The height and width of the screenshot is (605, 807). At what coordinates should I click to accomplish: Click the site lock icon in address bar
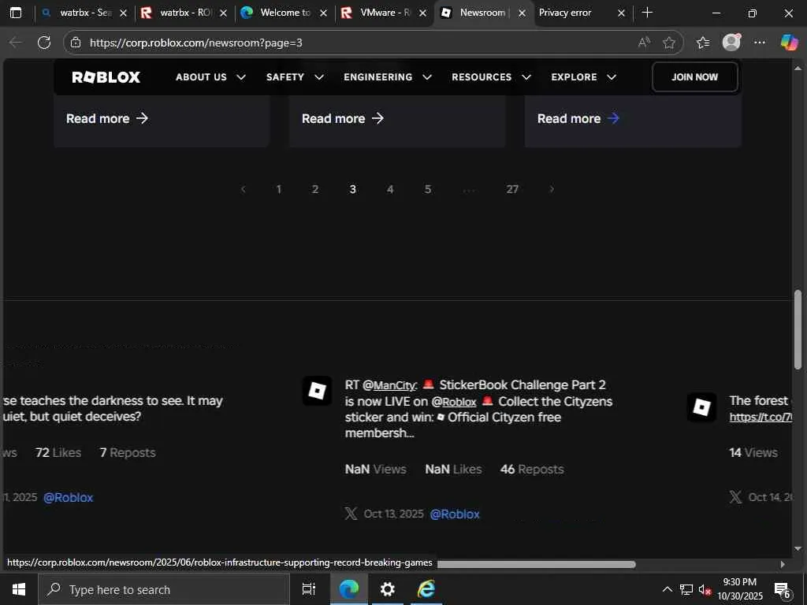tap(76, 43)
